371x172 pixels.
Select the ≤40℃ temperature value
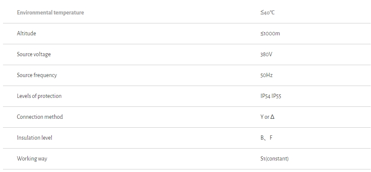pyautogui.click(x=267, y=13)
